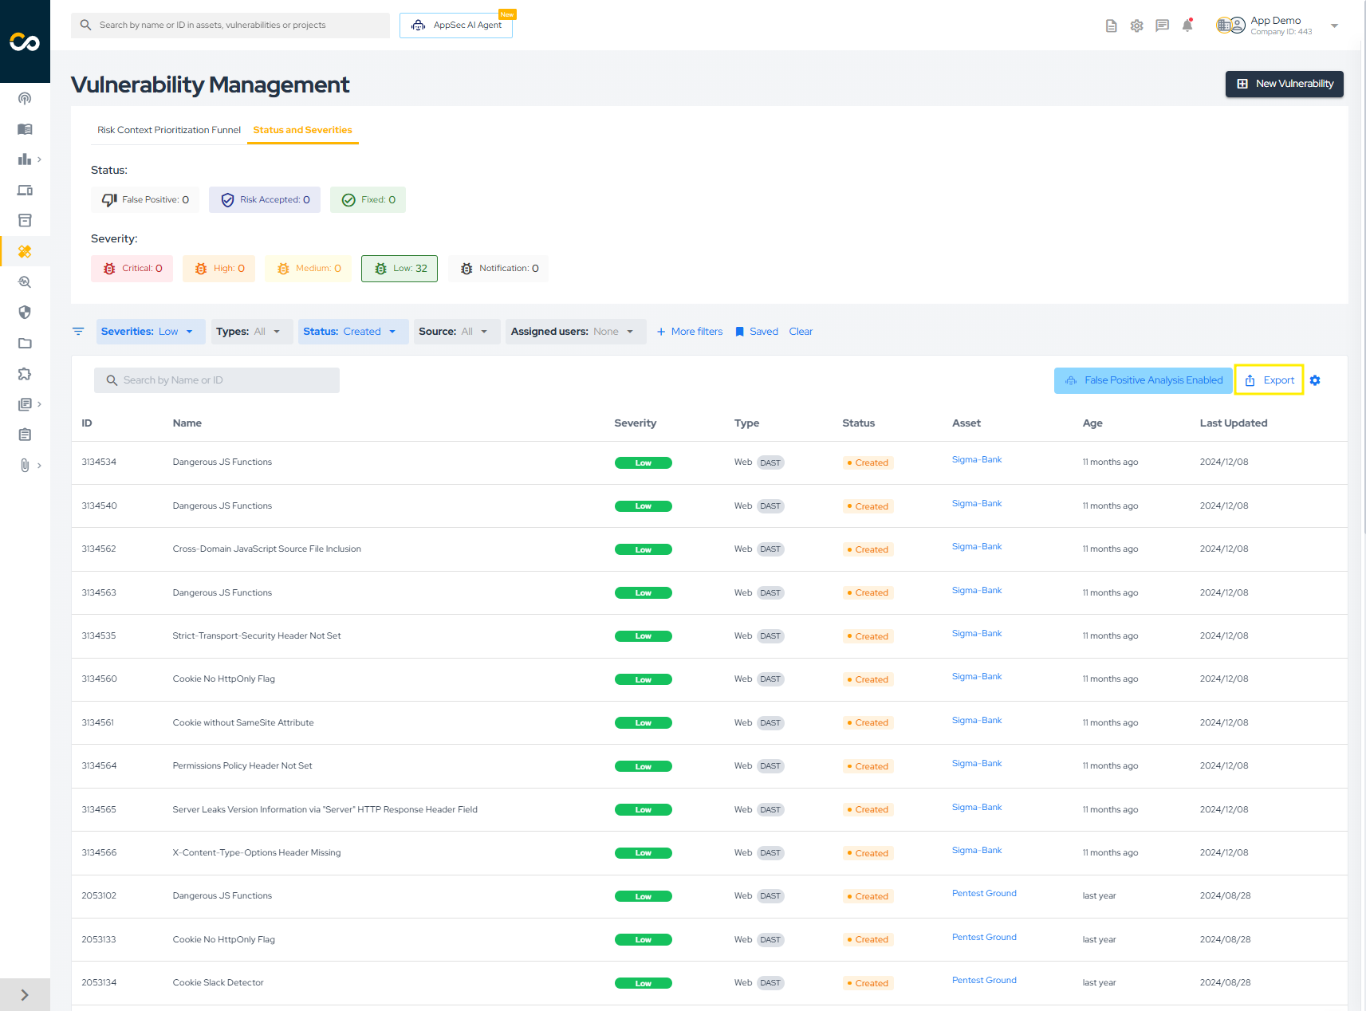The width and height of the screenshot is (1366, 1011).
Task: Open the folder icon in left sidebar
Action: tap(25, 344)
